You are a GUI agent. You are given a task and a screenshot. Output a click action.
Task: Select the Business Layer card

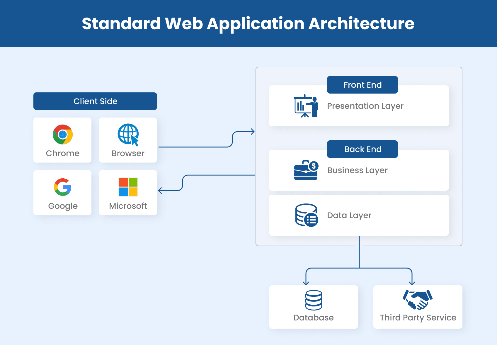click(359, 170)
